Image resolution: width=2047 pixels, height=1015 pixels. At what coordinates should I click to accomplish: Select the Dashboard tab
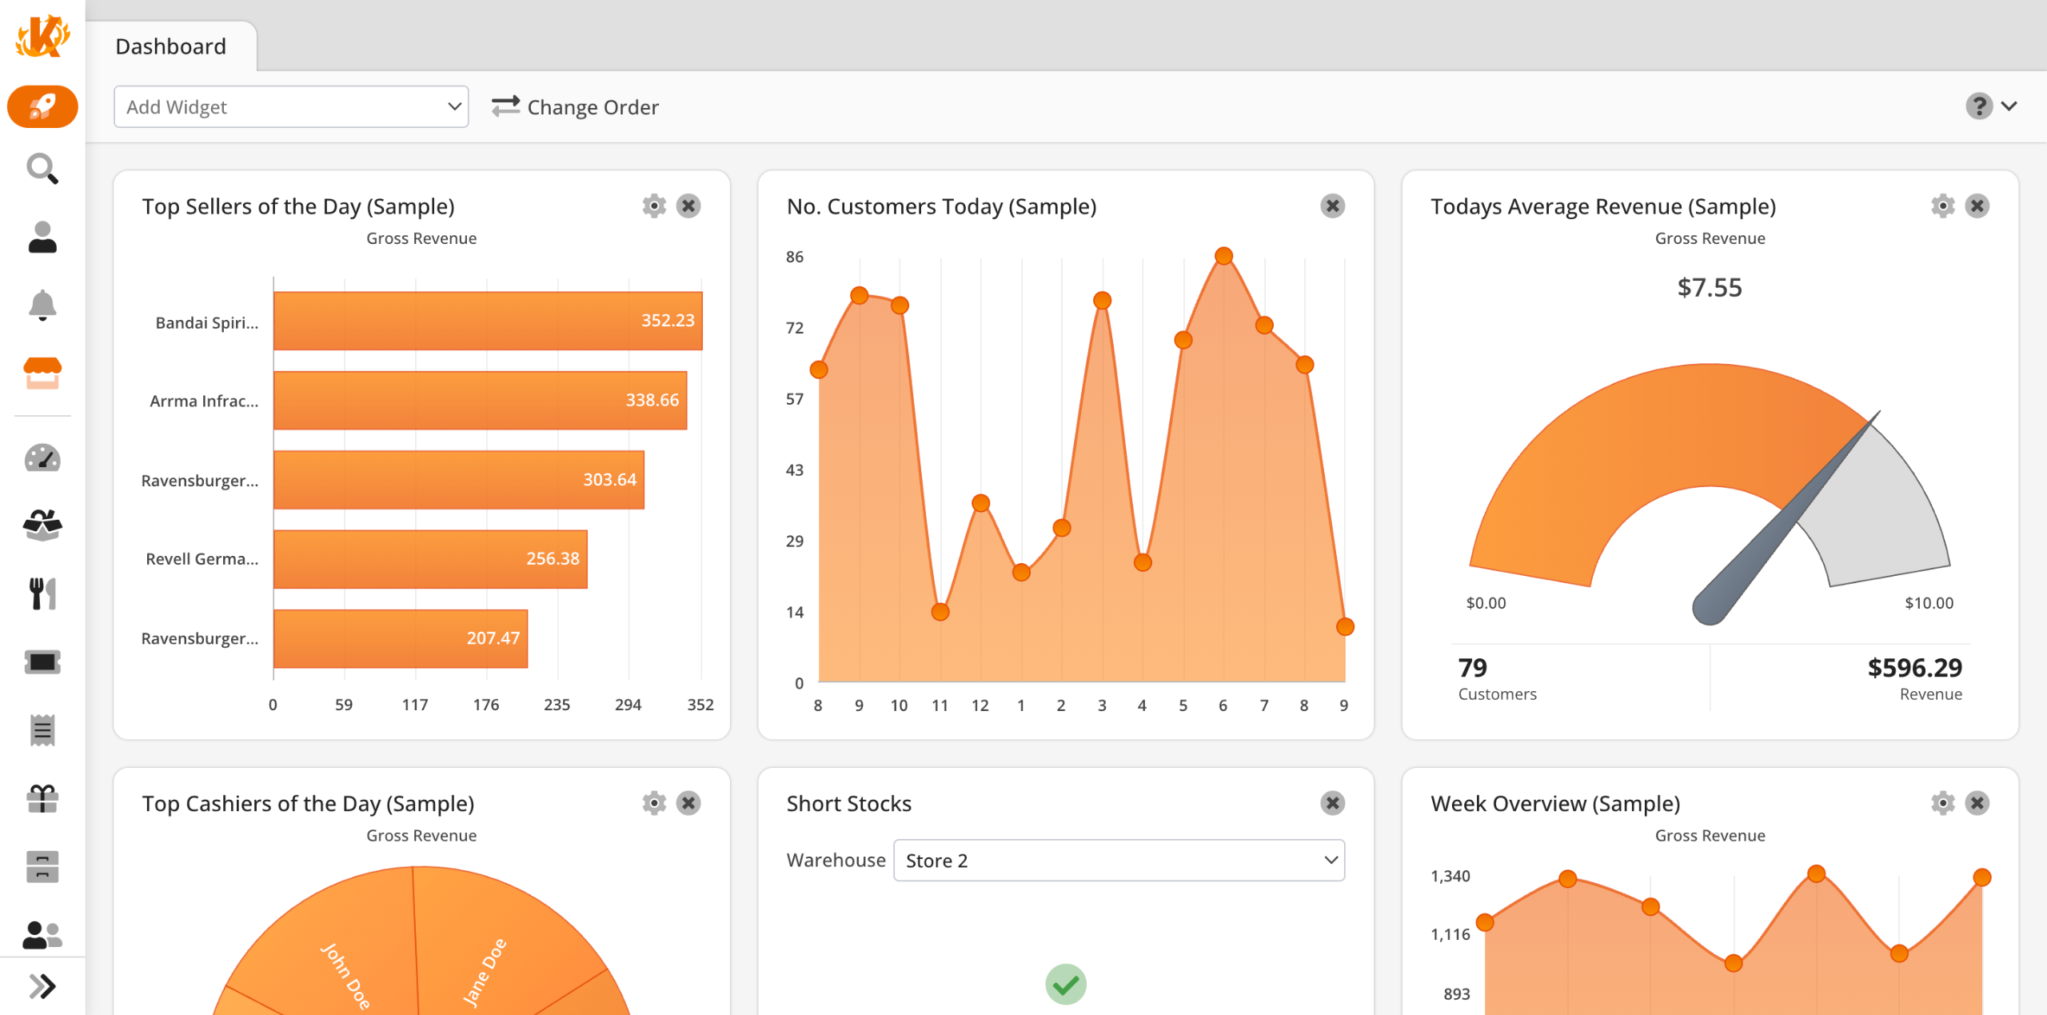click(x=171, y=46)
